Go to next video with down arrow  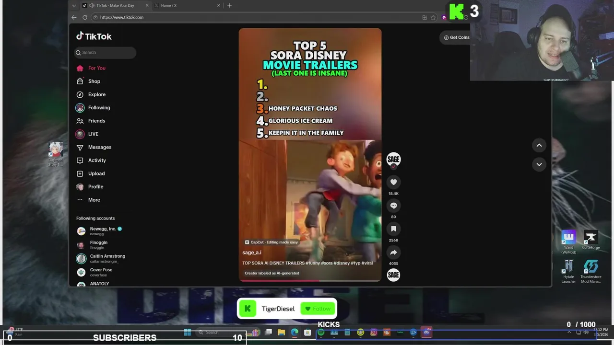tap(539, 164)
